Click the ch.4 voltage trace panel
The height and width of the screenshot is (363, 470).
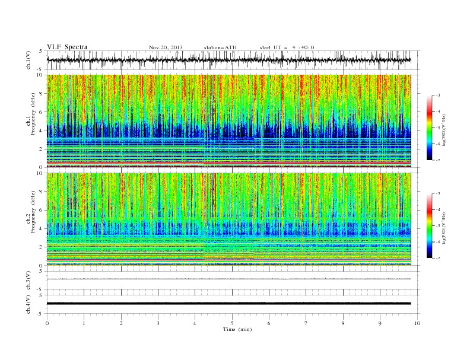click(233, 304)
